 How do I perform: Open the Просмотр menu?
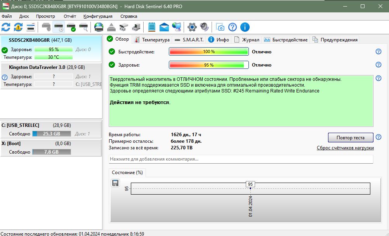[x=45, y=16]
